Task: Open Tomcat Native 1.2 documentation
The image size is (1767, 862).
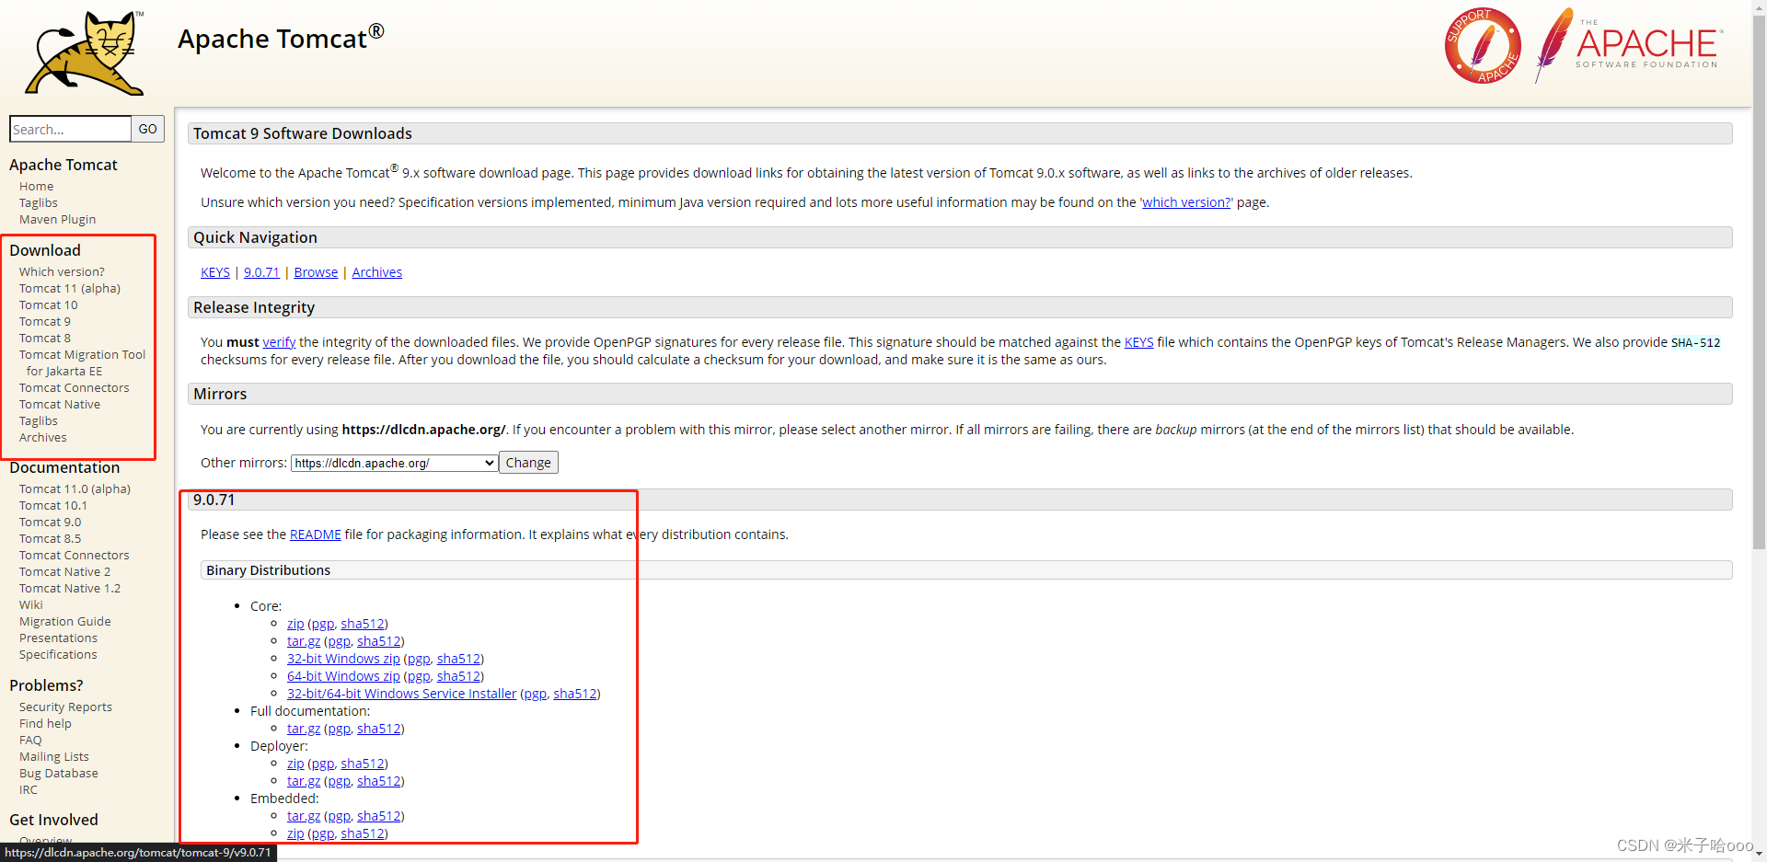Action: (x=70, y=588)
